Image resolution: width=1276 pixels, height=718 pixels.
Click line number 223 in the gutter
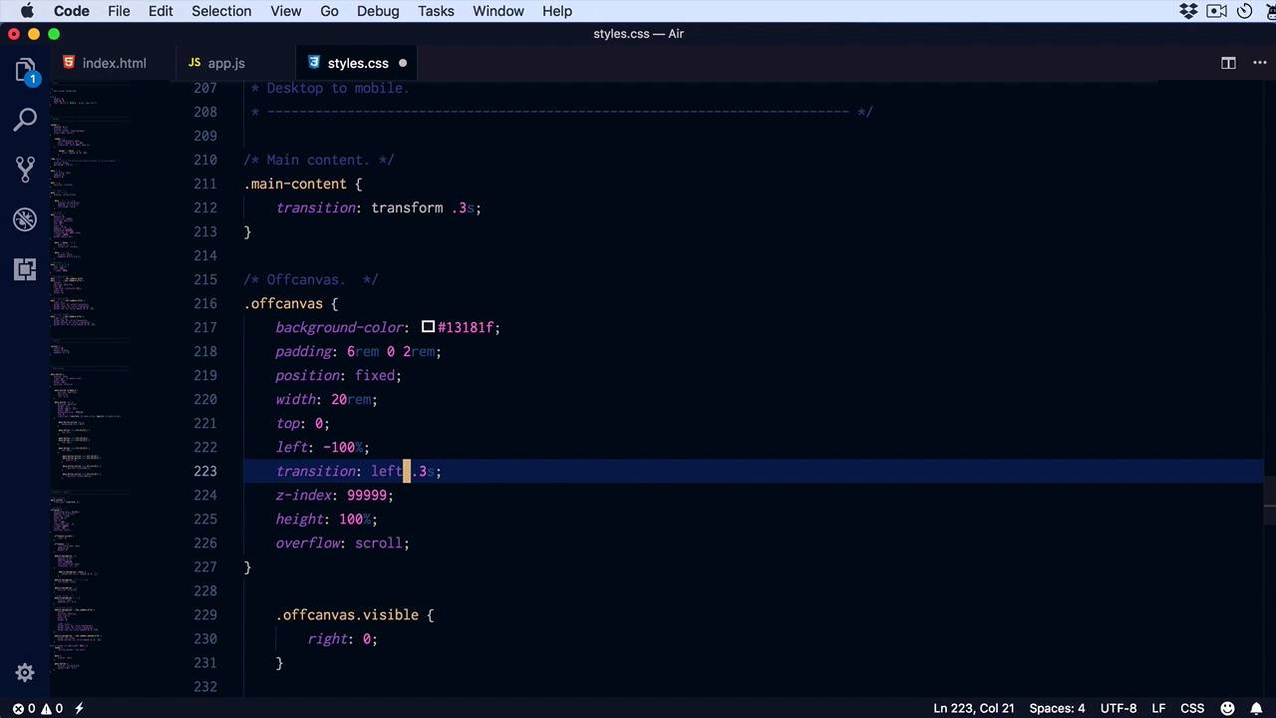[205, 471]
